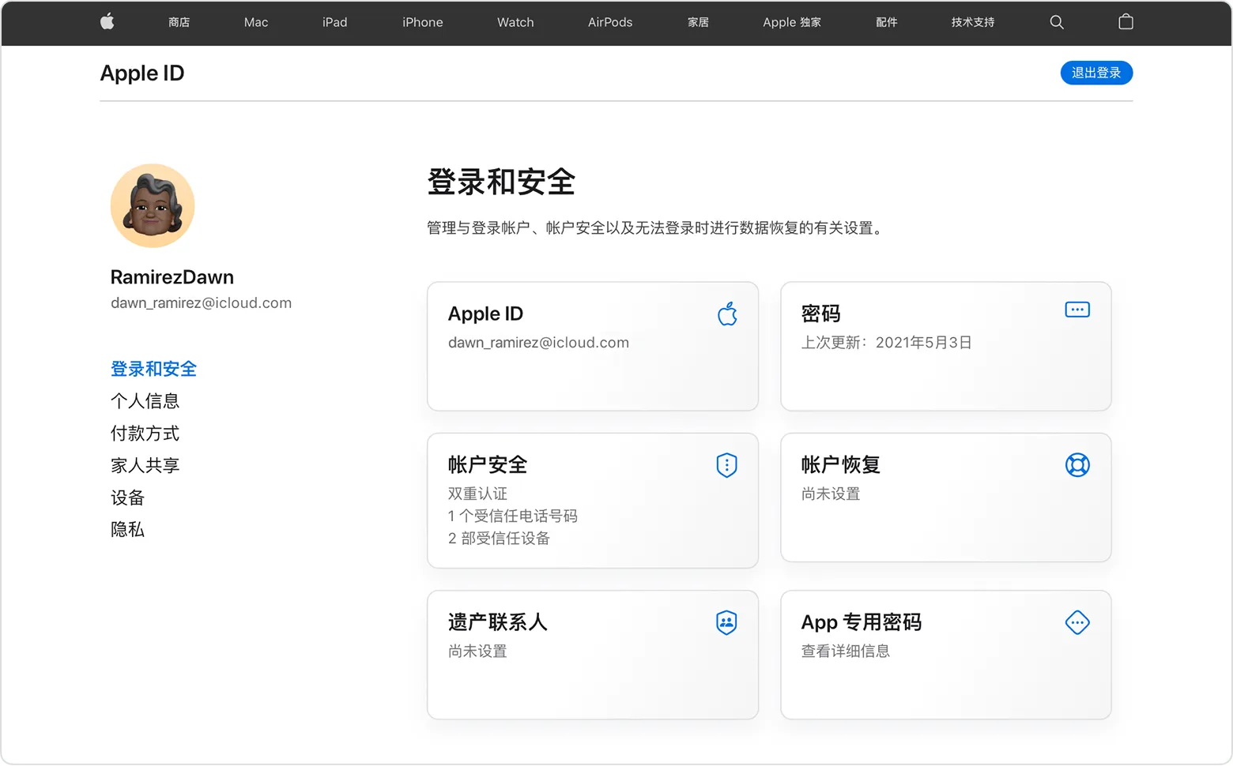Viewport: 1233px width, 766px height.
Task: Open the shopping bag icon
Action: click(1126, 22)
